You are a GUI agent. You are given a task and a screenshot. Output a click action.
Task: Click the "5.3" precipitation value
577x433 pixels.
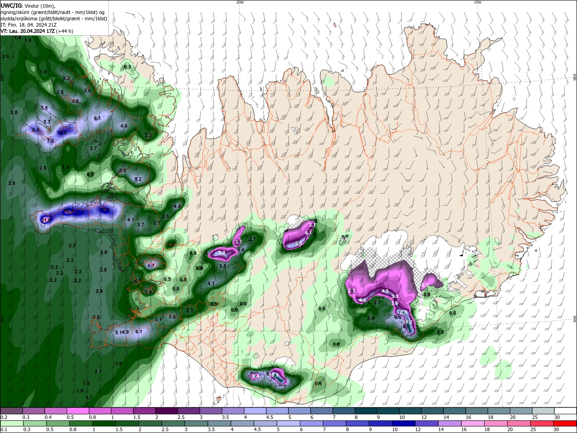point(47,122)
